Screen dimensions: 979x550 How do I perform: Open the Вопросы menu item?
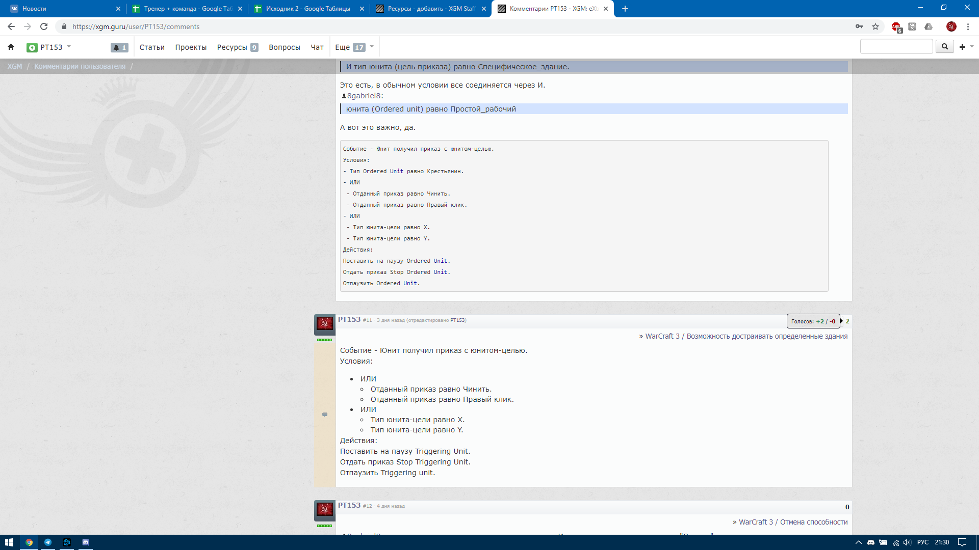(284, 47)
